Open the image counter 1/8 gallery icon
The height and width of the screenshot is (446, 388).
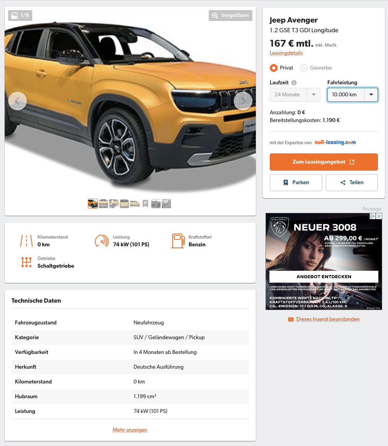pos(20,16)
